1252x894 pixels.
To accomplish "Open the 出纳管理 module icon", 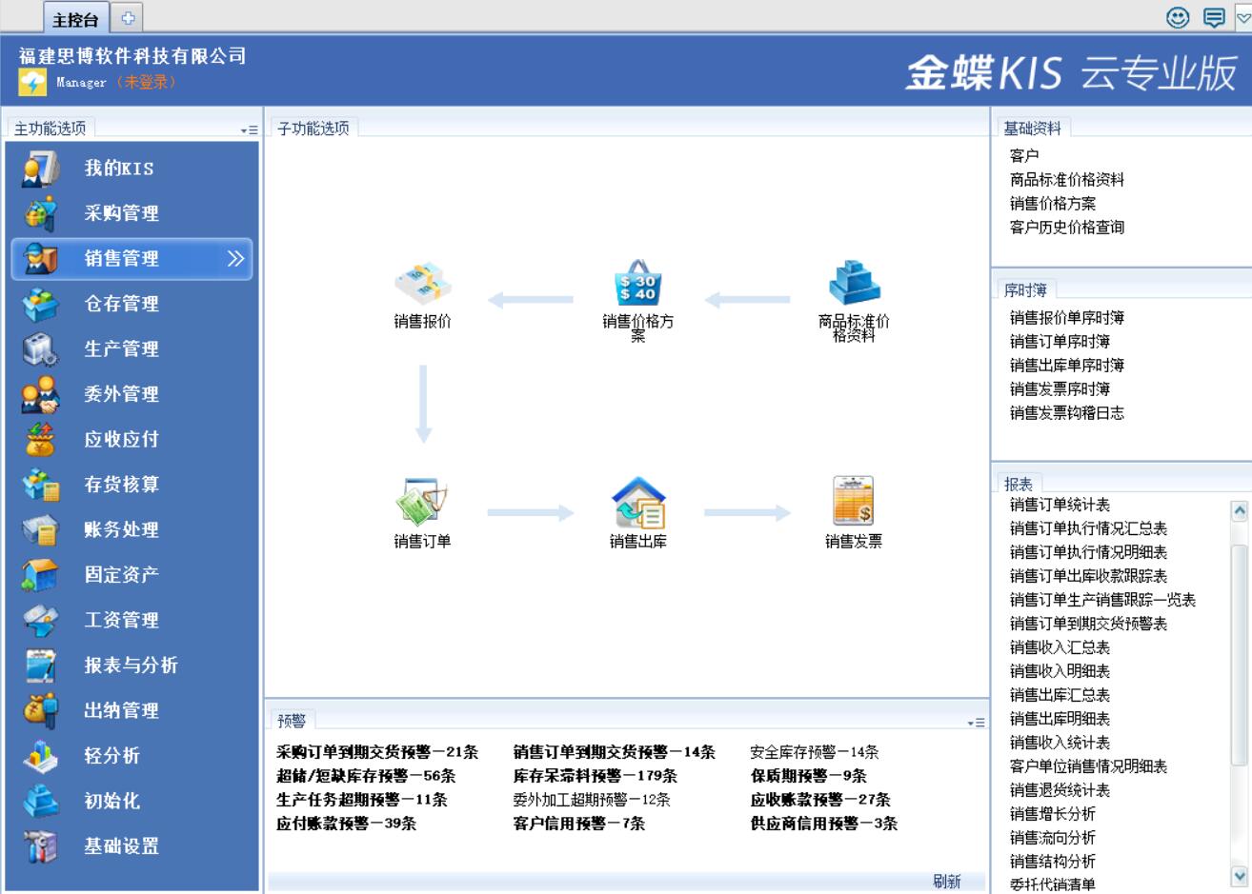I will pyautogui.click(x=41, y=710).
